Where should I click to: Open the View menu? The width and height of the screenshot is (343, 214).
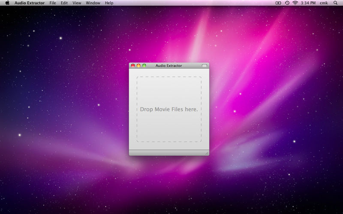[x=77, y=3]
